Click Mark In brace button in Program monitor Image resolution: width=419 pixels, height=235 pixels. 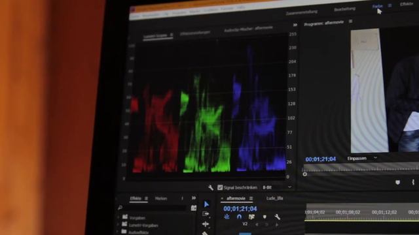pyautogui.click(x=413, y=182)
